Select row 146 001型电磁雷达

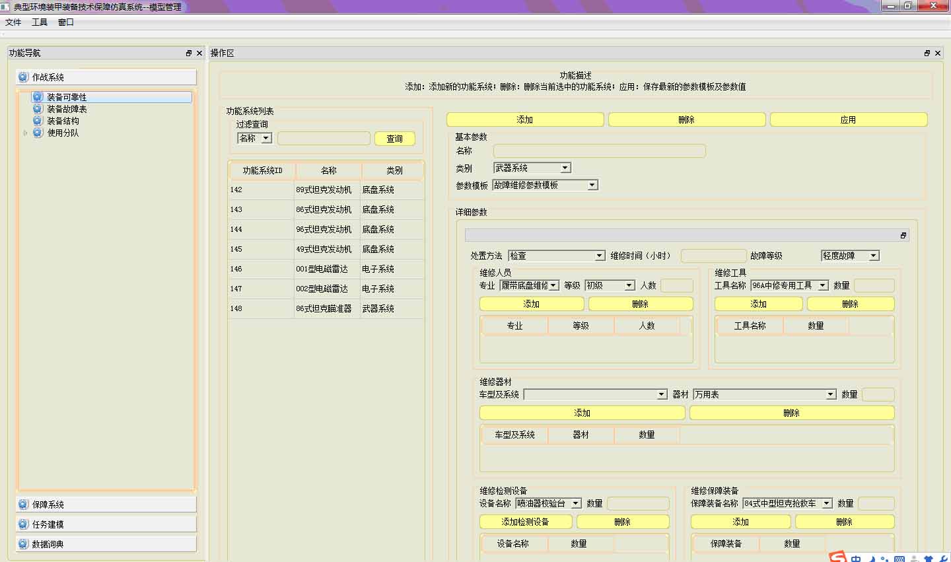326,269
